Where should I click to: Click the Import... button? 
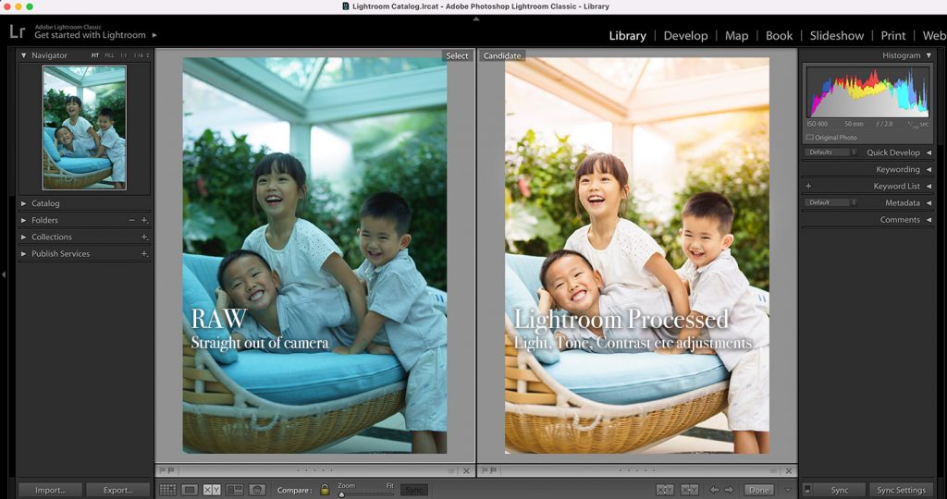pyautogui.click(x=50, y=490)
